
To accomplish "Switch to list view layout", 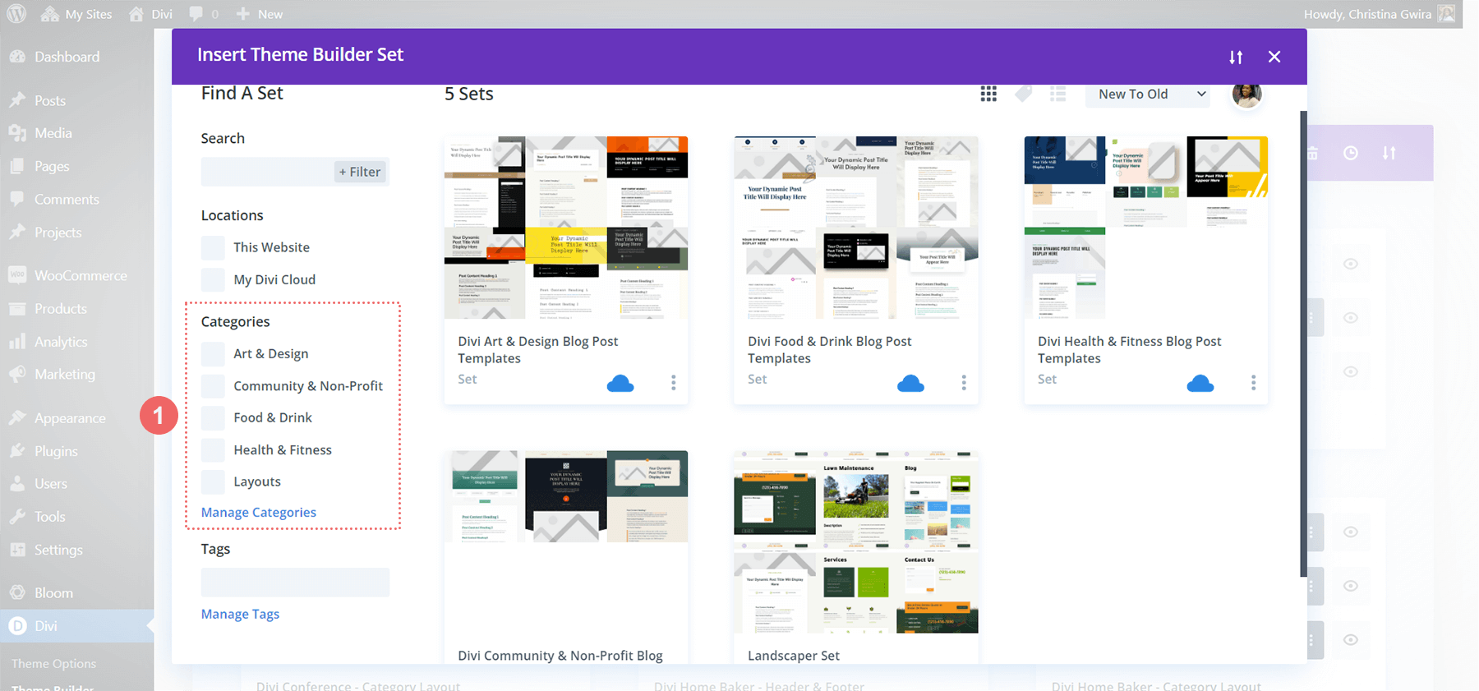I will click(x=1057, y=94).
